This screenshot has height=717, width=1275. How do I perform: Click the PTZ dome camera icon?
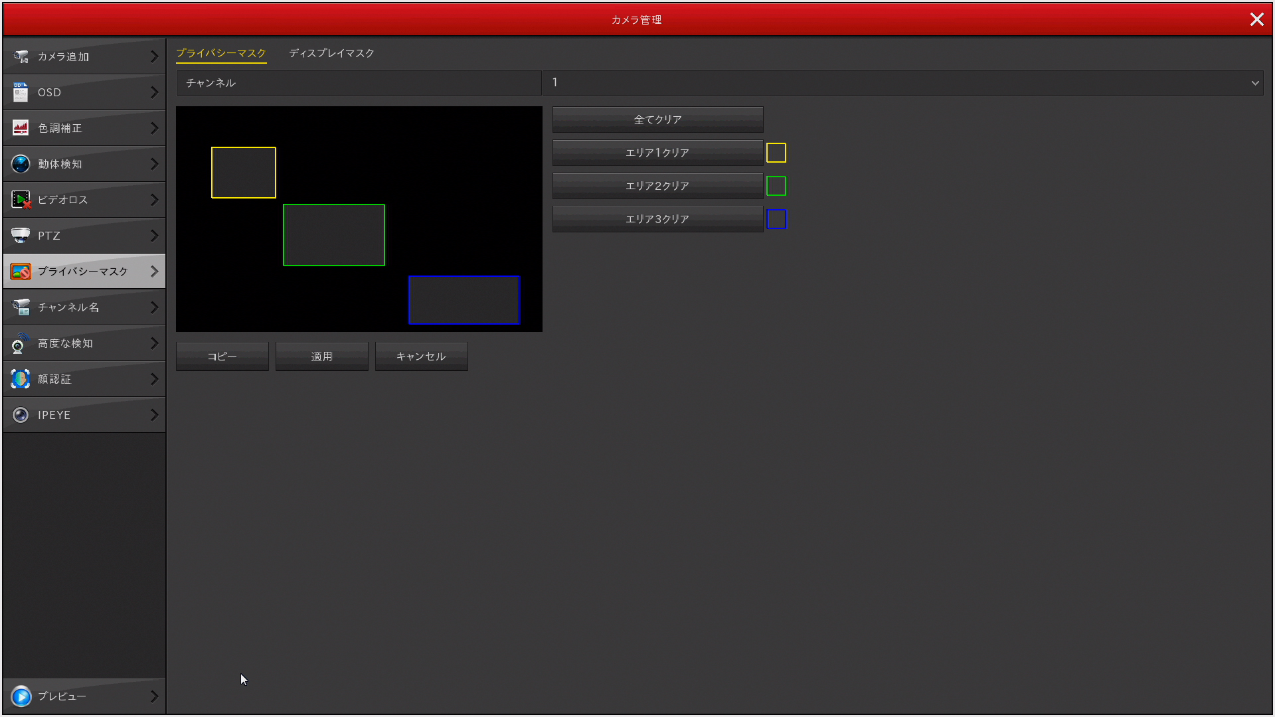(x=21, y=236)
